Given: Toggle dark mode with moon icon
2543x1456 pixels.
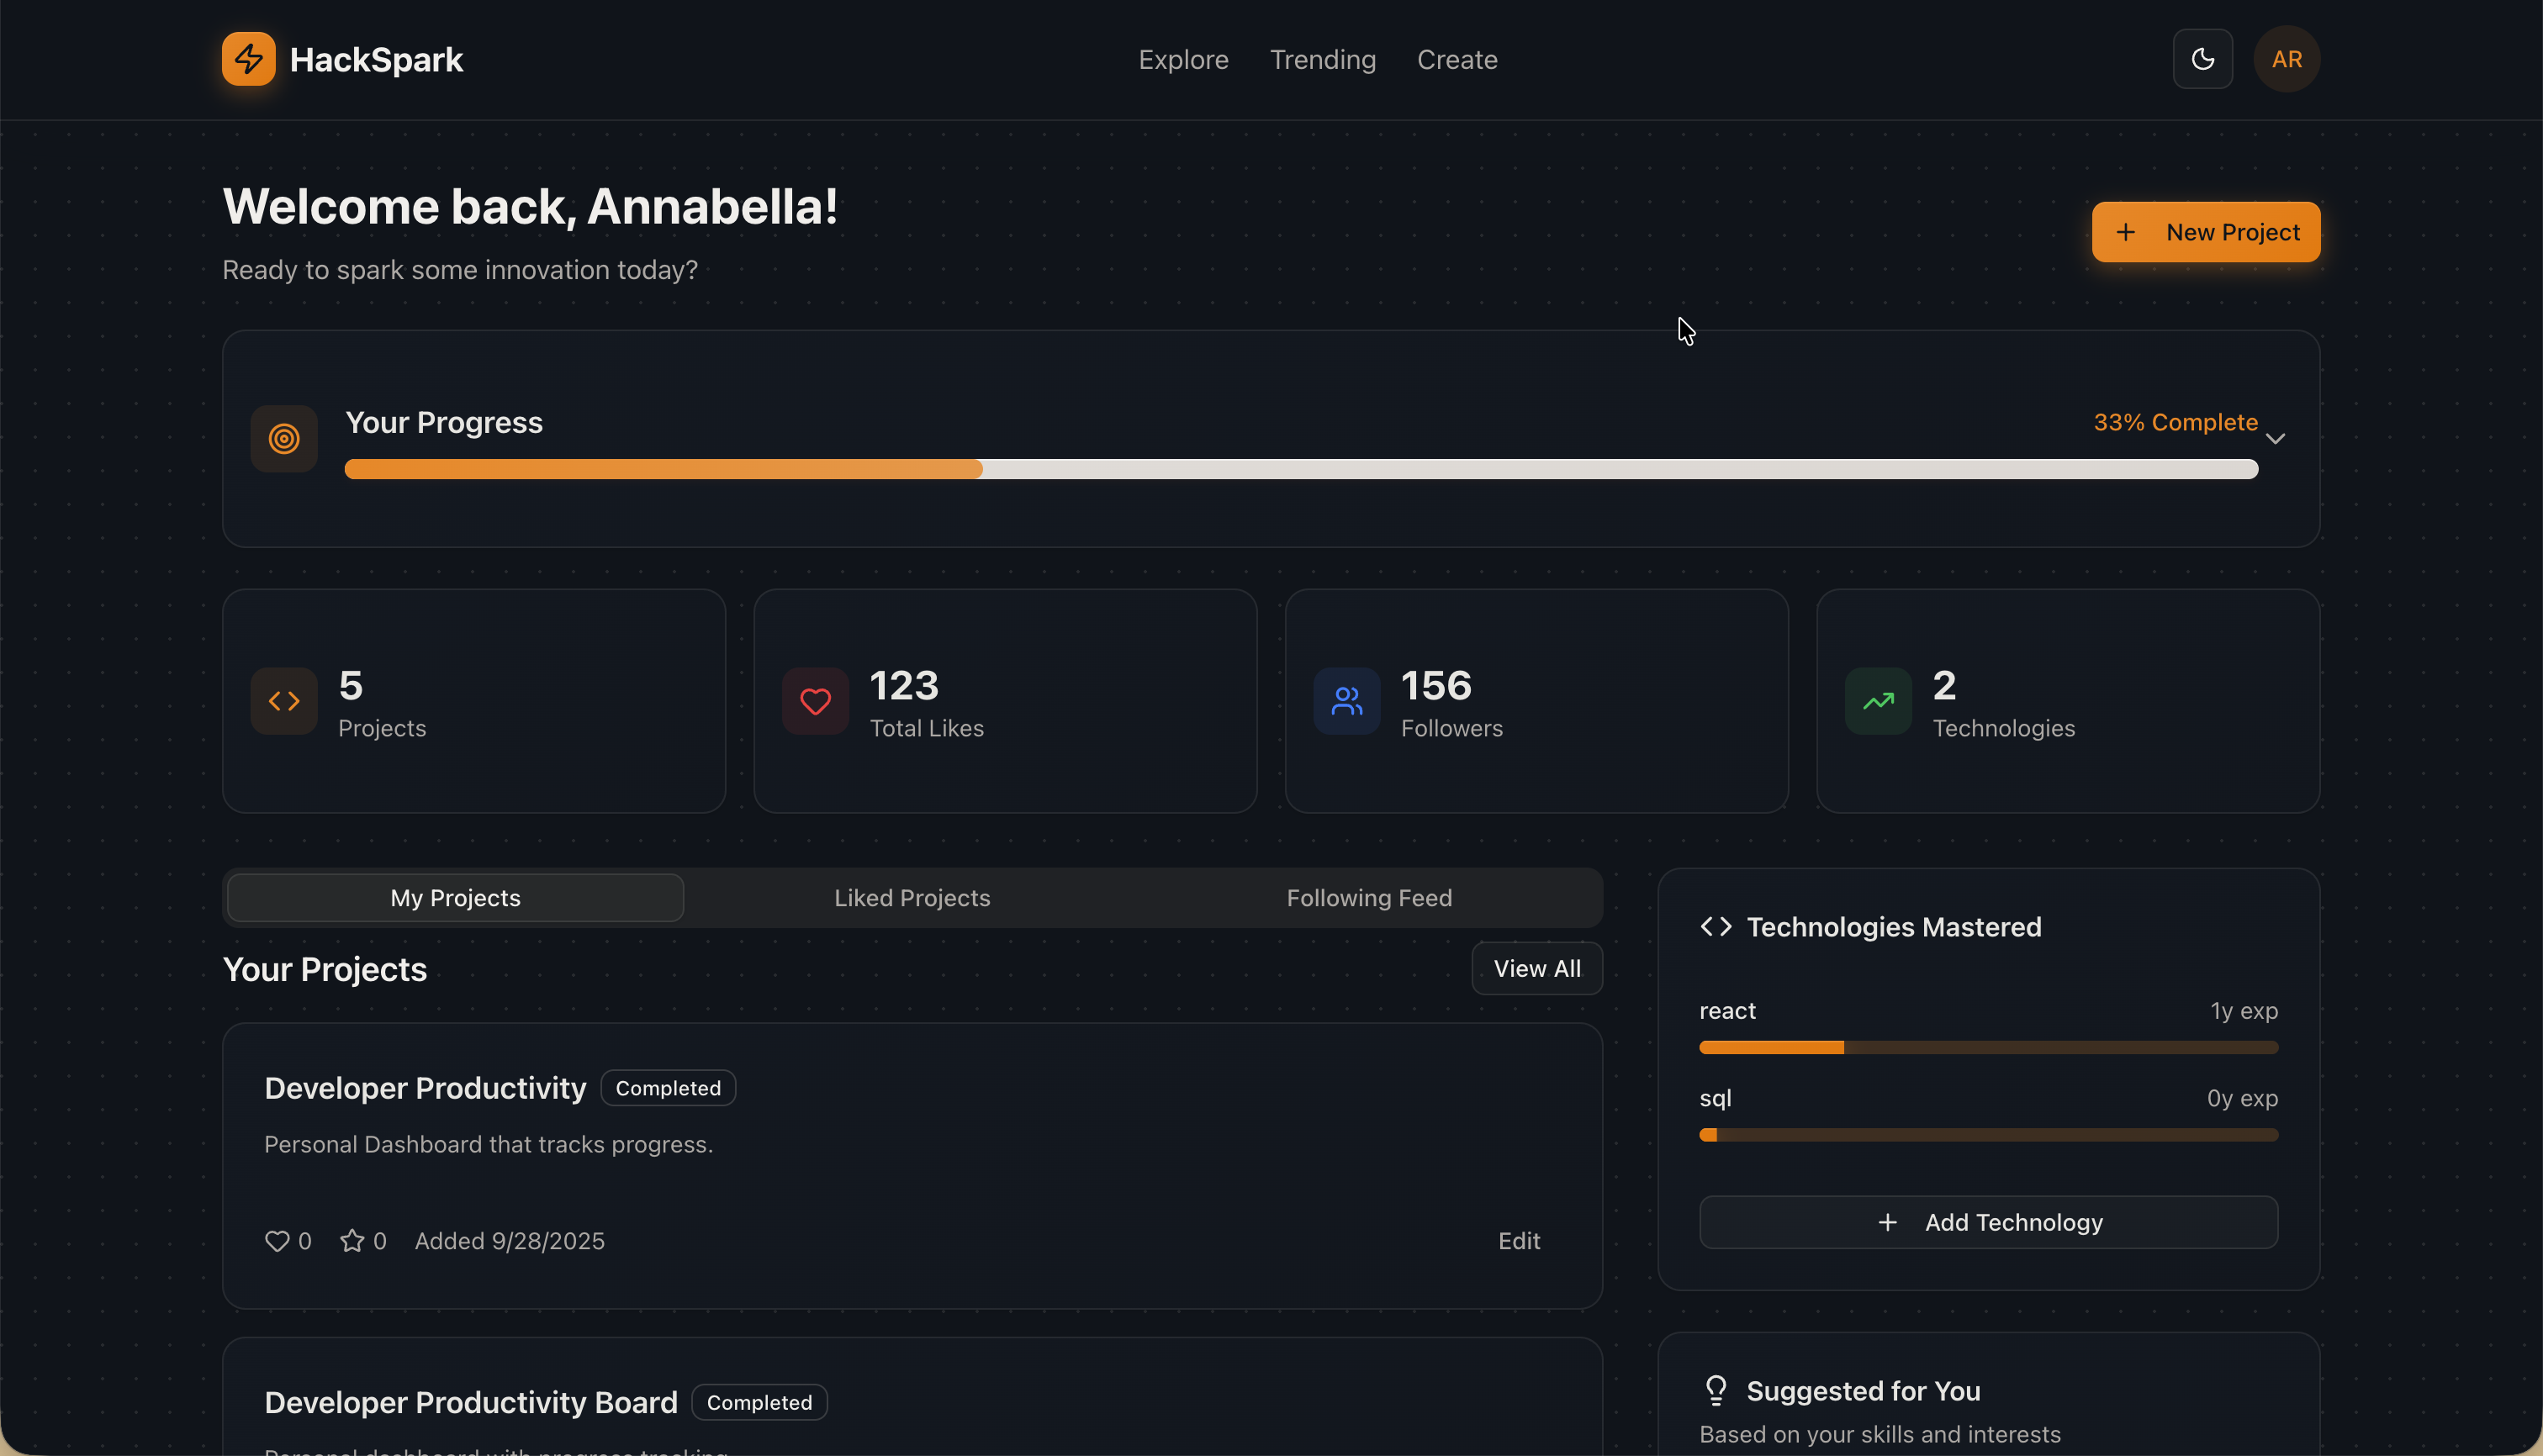Looking at the screenshot, I should [x=2202, y=59].
